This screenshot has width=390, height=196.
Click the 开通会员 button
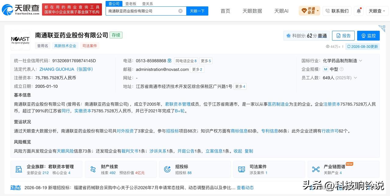pyautogui.click(x=309, y=11)
